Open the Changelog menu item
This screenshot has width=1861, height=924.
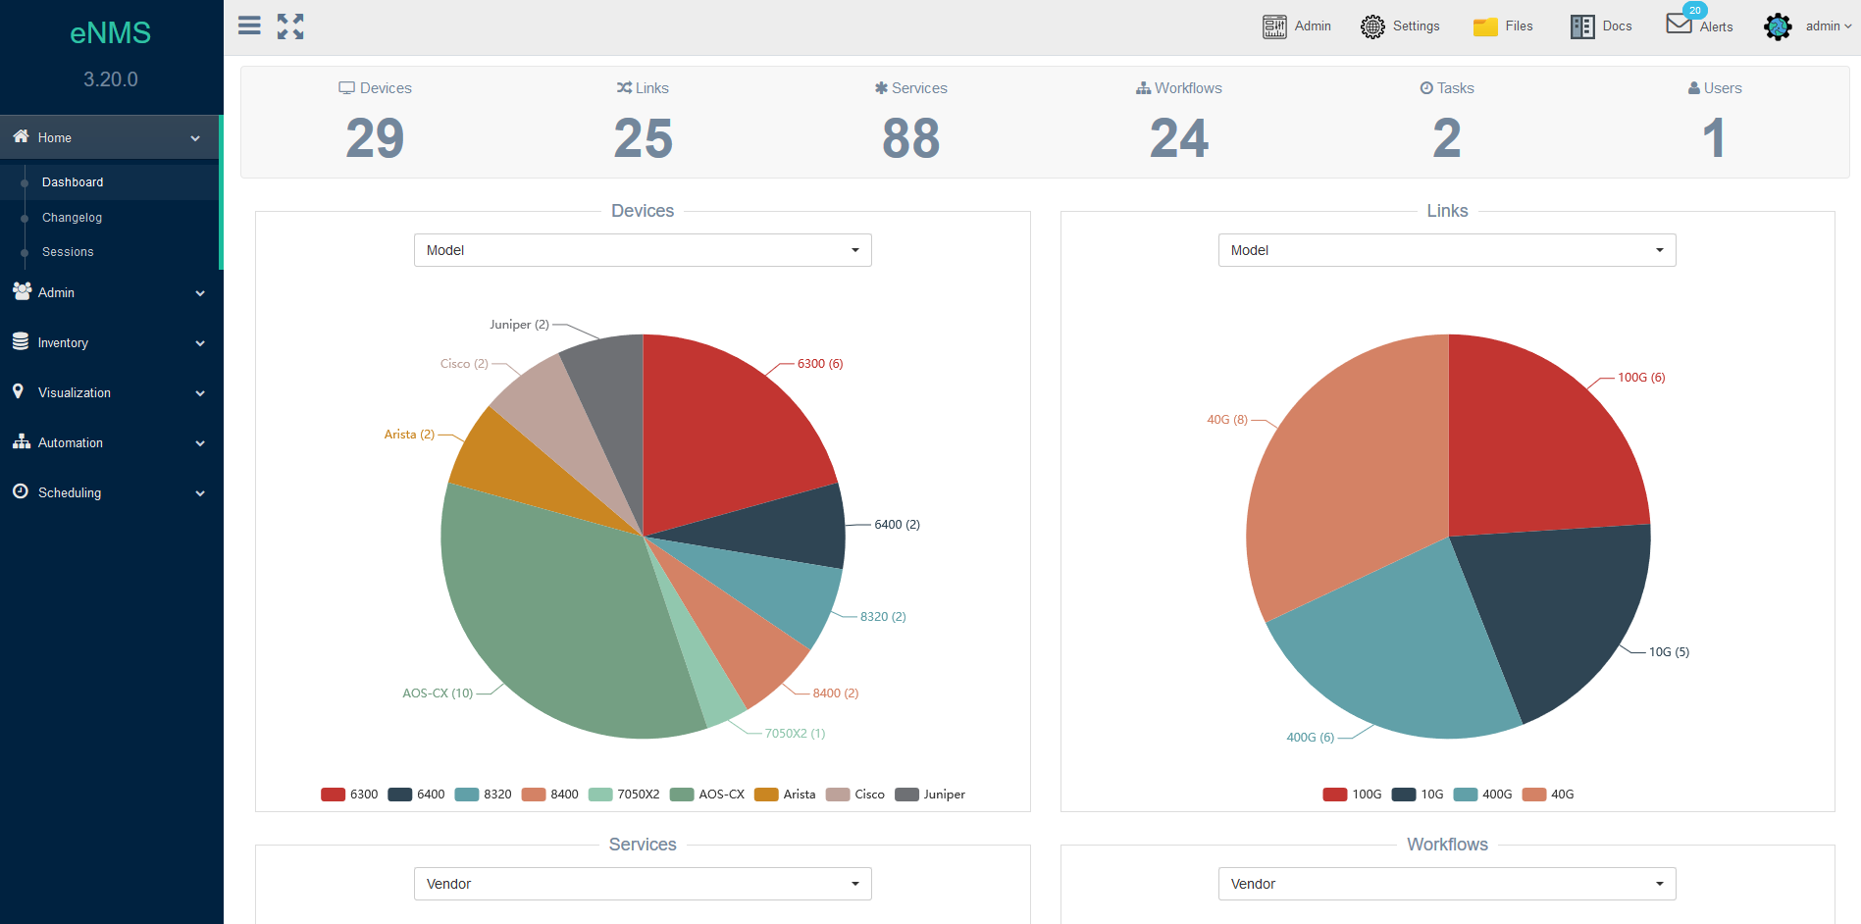pyautogui.click(x=72, y=218)
